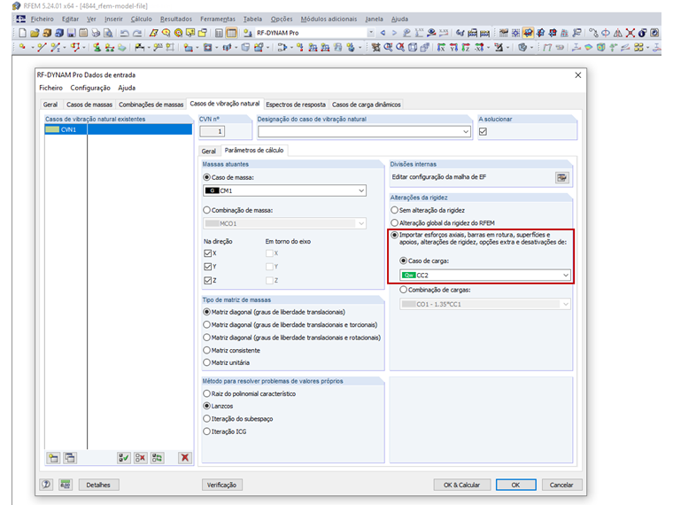Click the deselect-all cases red x icon

(x=140, y=458)
